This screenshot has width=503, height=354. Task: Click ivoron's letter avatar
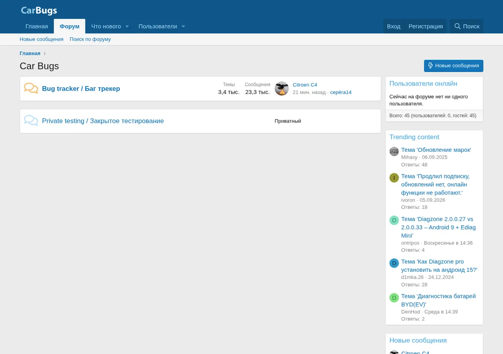pyautogui.click(x=394, y=178)
